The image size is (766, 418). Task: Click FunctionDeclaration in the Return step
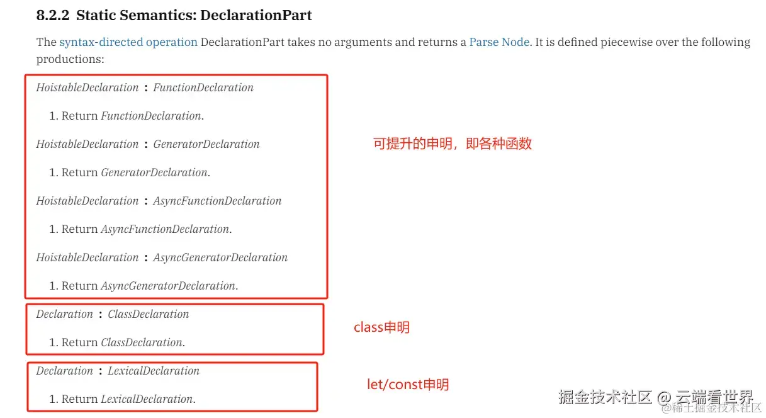click(151, 116)
